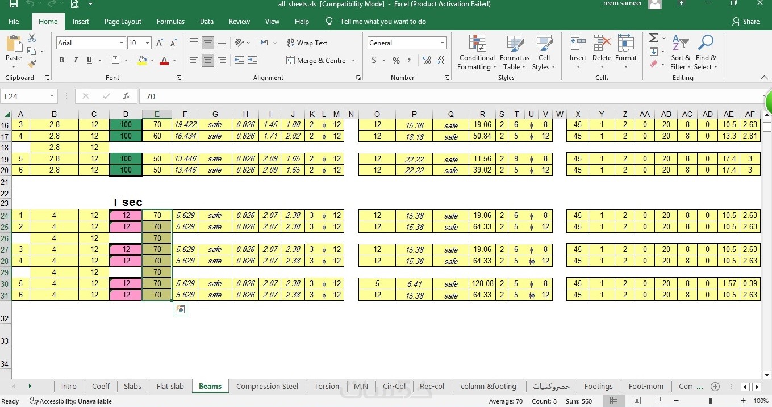Decrease font size with the smaller A
Screen dimensions: 772x407
173,43
